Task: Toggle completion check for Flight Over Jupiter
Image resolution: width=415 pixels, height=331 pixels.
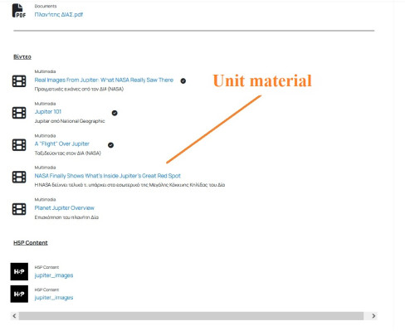Action: (x=110, y=145)
